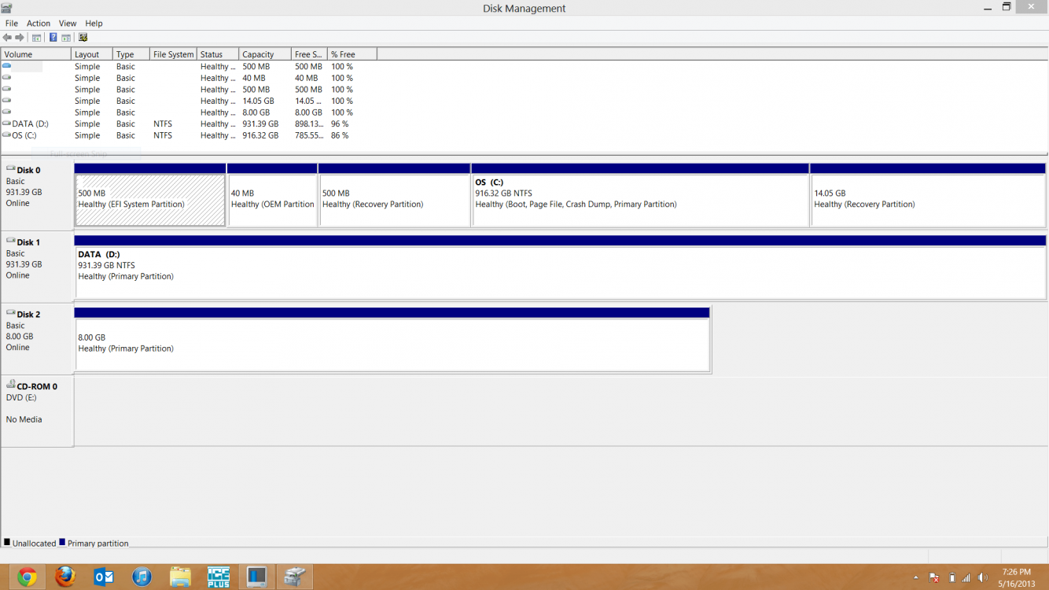Screen dimensions: 1049x590
Task: Select the 40 MB OEM Partition block
Action: point(272,200)
